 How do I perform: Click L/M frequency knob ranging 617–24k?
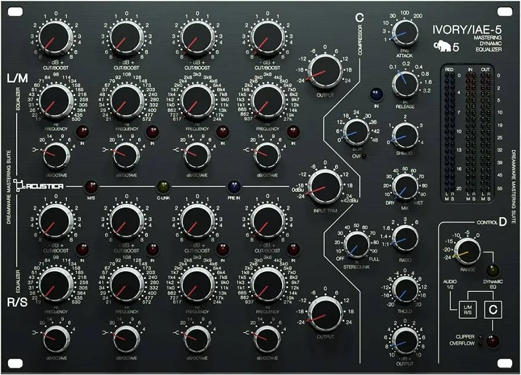[x=197, y=101]
